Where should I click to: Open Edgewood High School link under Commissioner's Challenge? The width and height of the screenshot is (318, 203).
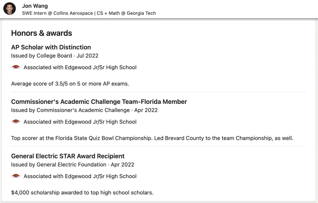tap(80, 122)
